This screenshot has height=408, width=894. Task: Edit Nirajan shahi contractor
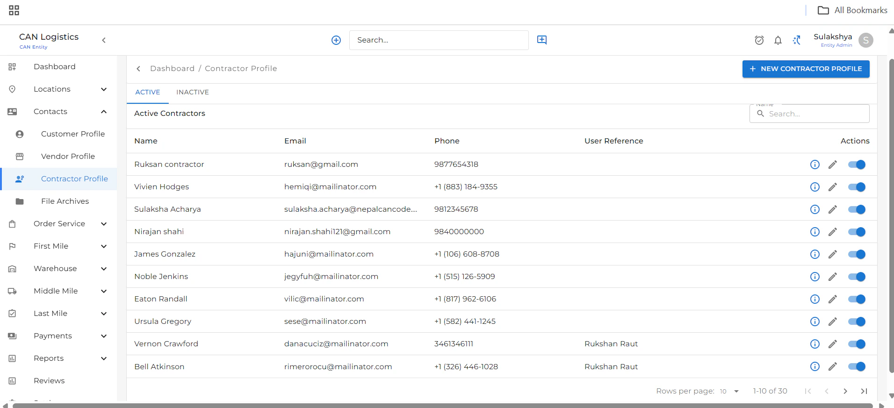(833, 232)
